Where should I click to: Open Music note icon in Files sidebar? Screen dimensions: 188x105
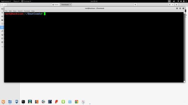(2, 31)
